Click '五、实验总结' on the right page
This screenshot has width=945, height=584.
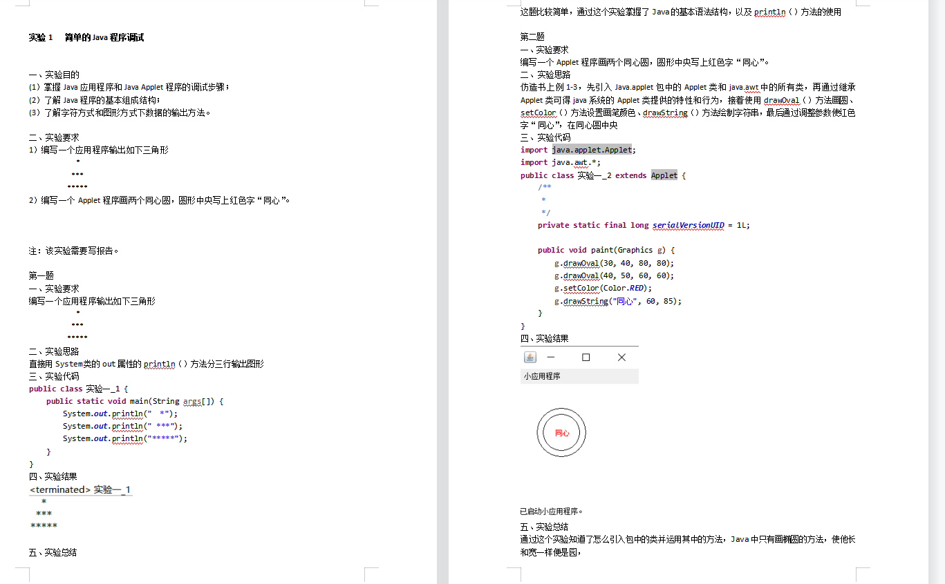pos(545,527)
